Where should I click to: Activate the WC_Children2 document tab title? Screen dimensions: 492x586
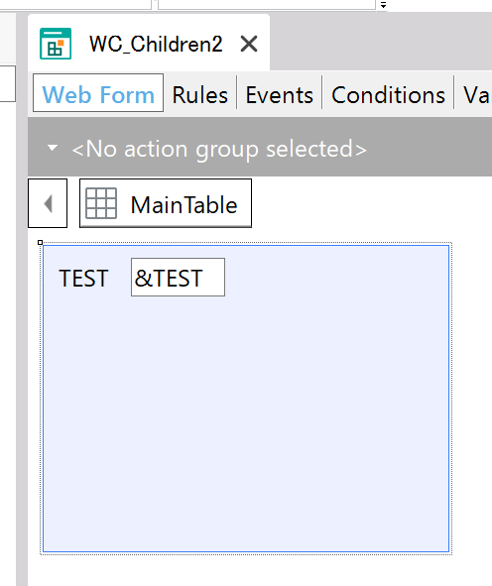tap(156, 44)
